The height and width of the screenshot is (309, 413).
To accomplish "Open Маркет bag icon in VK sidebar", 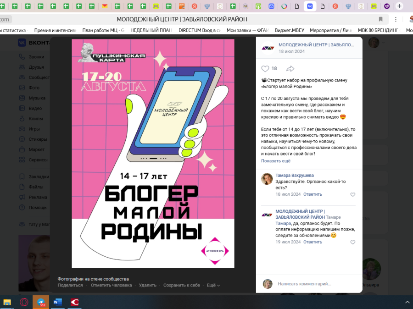I will pos(22,149).
